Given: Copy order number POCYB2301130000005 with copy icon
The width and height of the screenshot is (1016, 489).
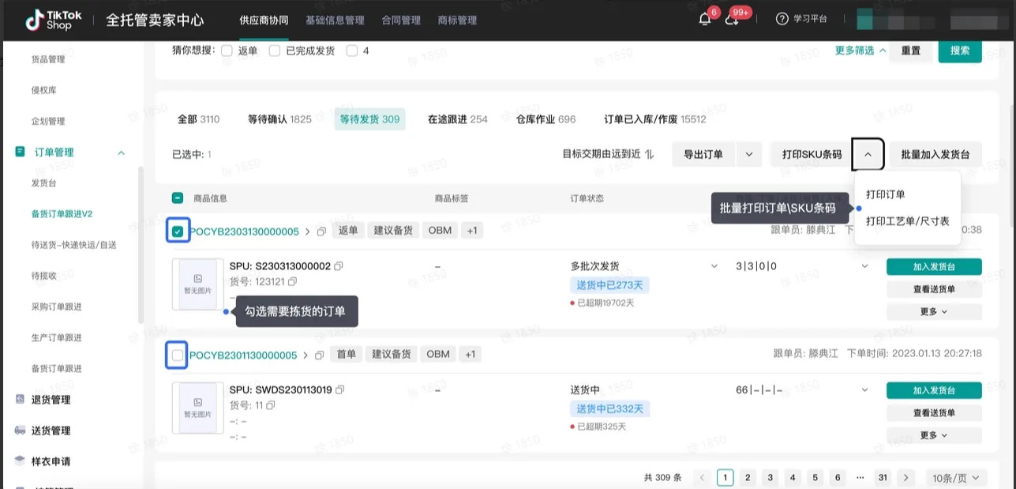Looking at the screenshot, I should (319, 355).
